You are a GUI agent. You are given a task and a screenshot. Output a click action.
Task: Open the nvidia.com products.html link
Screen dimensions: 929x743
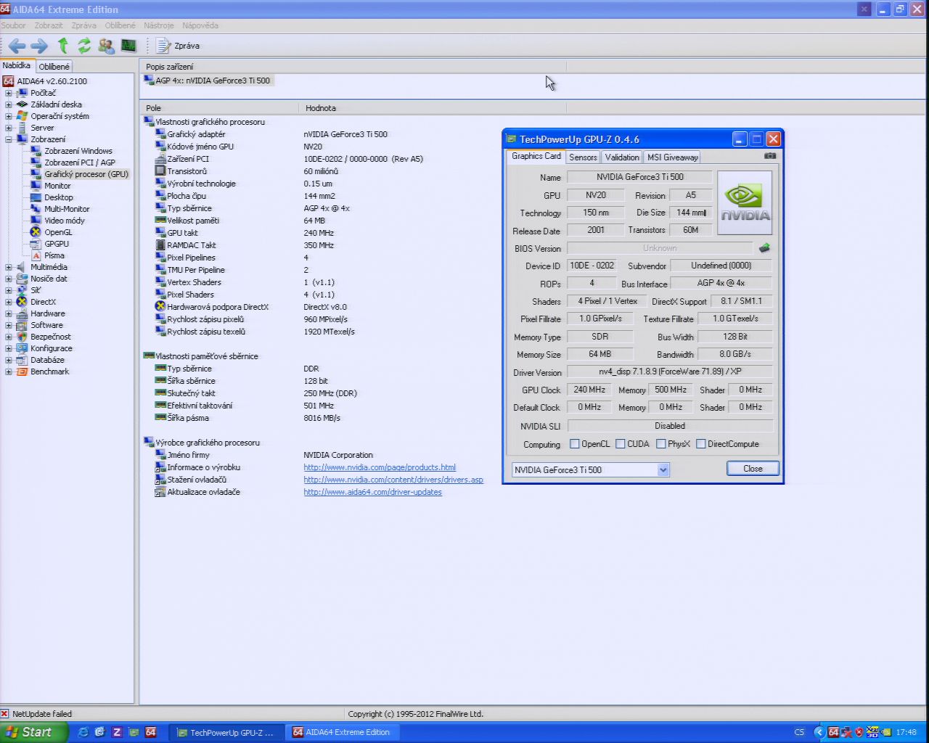coord(380,467)
